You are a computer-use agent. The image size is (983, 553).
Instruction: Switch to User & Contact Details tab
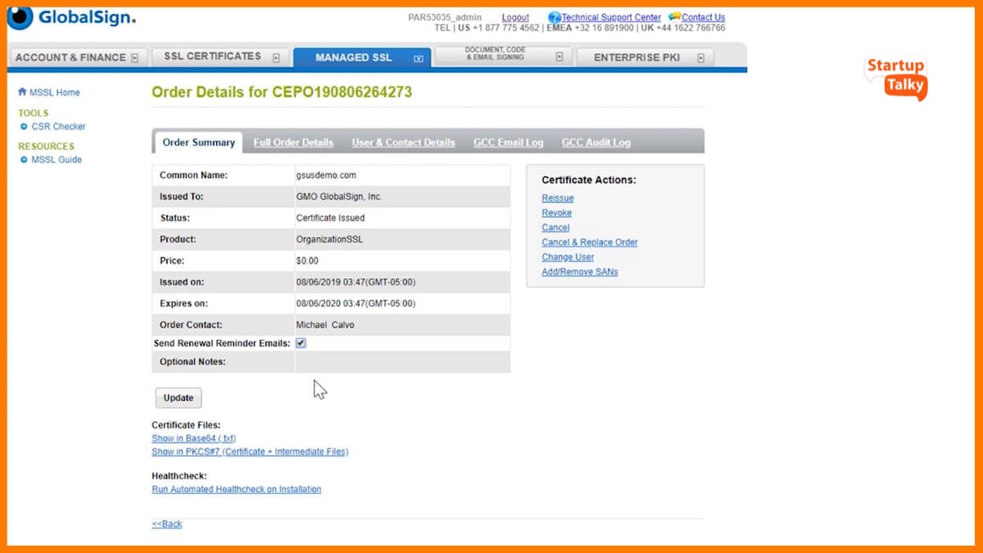click(x=403, y=143)
